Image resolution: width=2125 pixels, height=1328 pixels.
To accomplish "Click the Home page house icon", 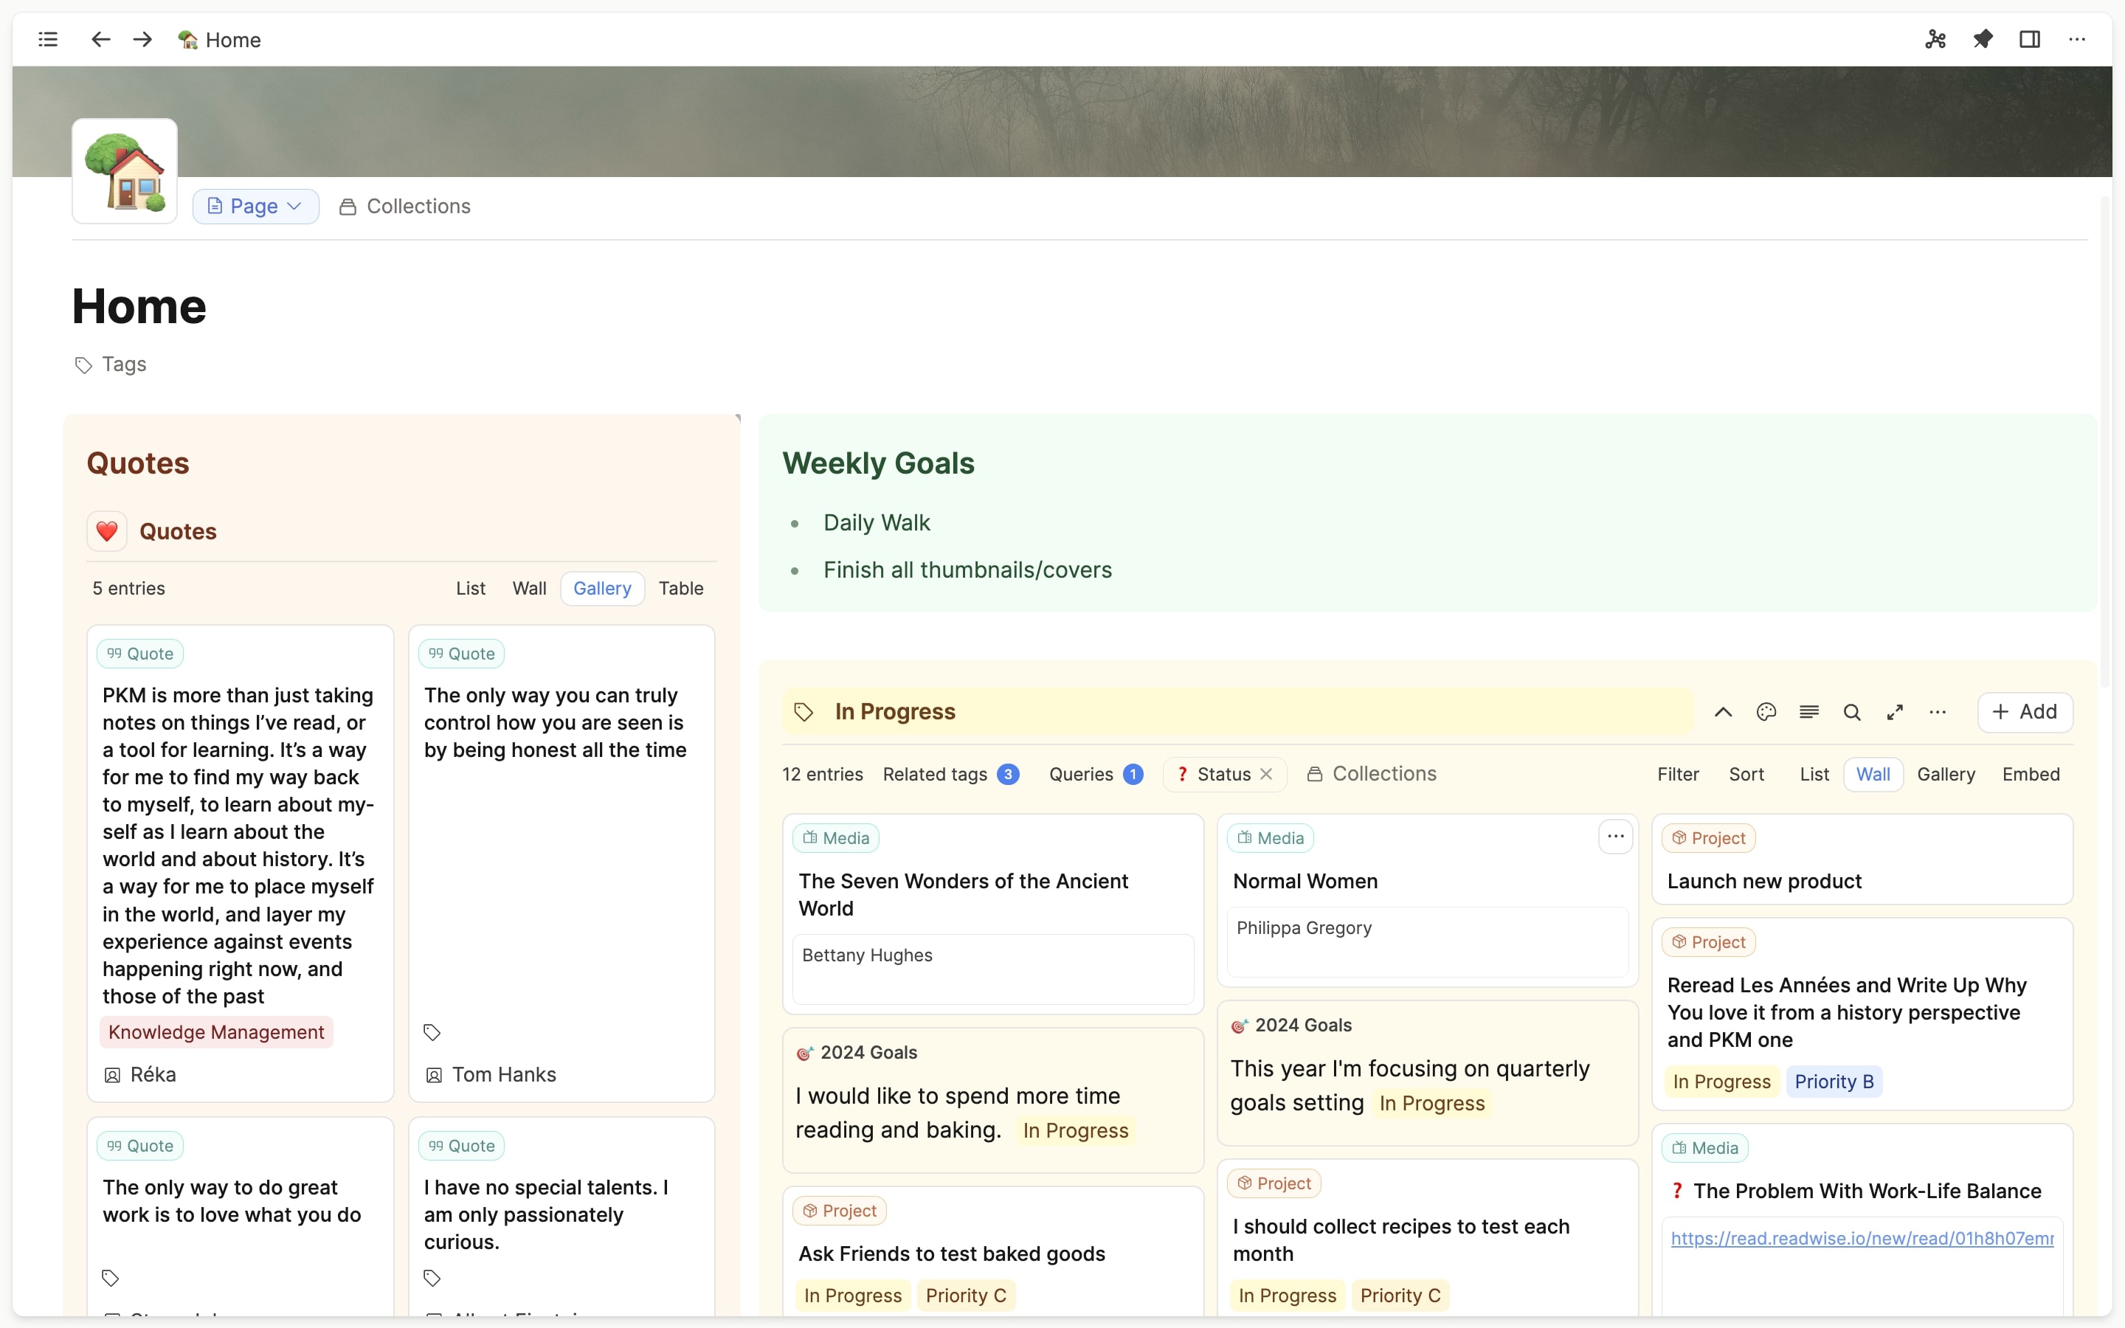I will pyautogui.click(x=125, y=171).
